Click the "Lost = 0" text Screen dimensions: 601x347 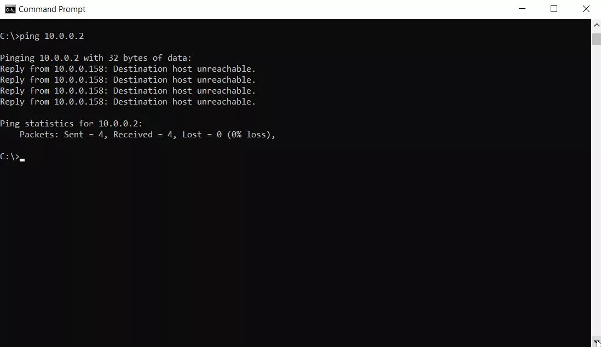pyautogui.click(x=202, y=135)
